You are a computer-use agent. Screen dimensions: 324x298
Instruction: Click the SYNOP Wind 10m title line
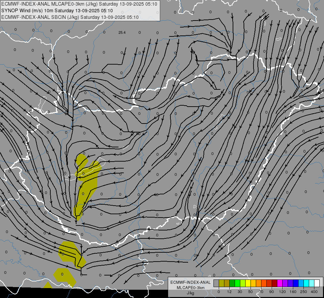pyautogui.click(x=57, y=11)
